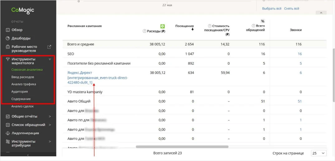Click the Звонки column header
The width and height of the screenshot is (335, 161).
[296, 30]
